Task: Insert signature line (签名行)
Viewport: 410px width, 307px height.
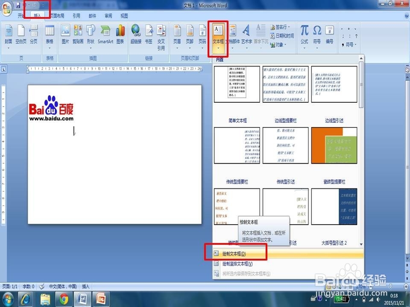Action: (x=280, y=27)
